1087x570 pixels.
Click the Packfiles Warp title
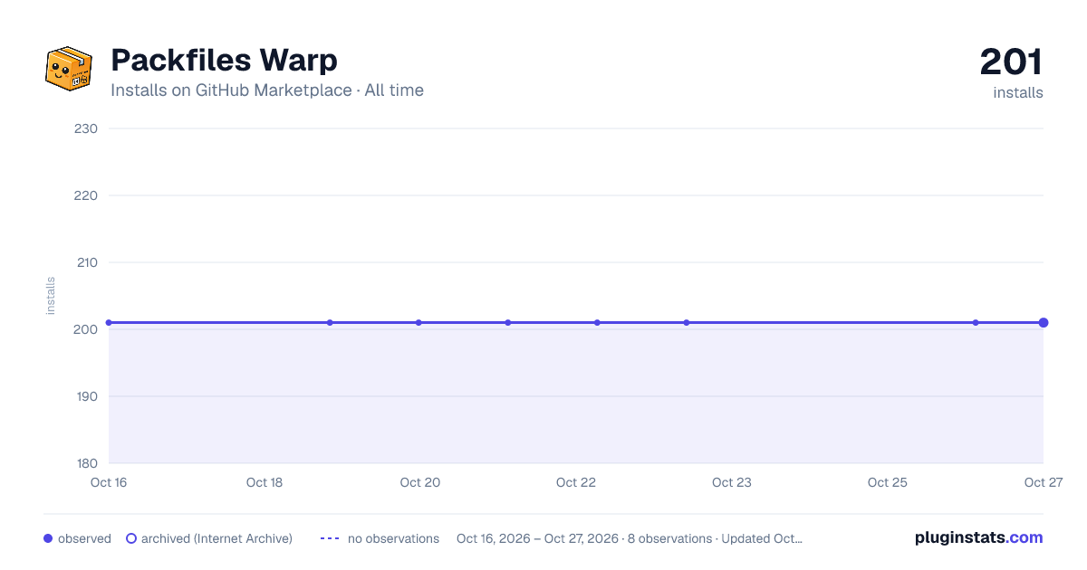(x=224, y=61)
